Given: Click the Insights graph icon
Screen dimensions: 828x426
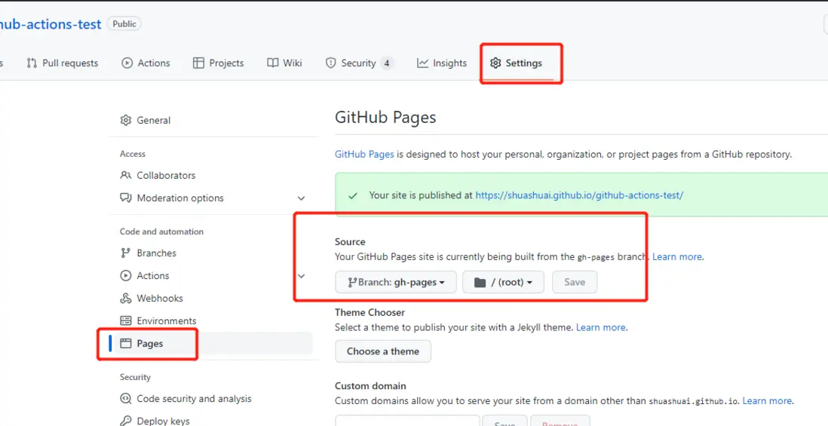Looking at the screenshot, I should (x=423, y=63).
